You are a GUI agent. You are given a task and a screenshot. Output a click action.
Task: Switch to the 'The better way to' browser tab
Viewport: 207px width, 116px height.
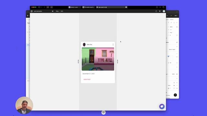(88, 7)
